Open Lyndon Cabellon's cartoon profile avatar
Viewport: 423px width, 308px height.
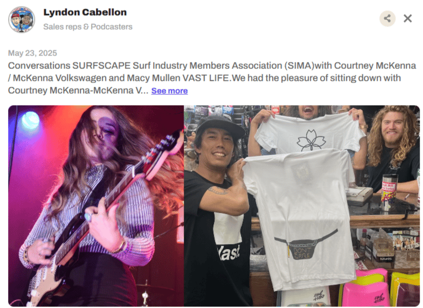tap(22, 19)
